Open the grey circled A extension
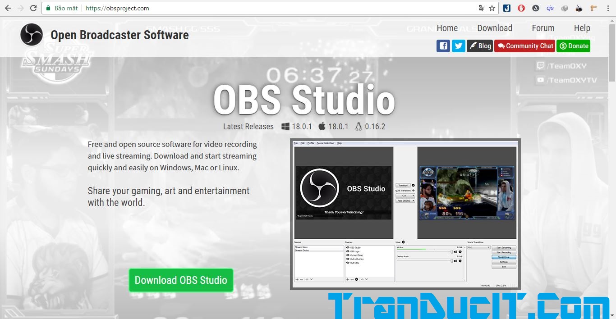616x319 pixels. (x=536, y=8)
